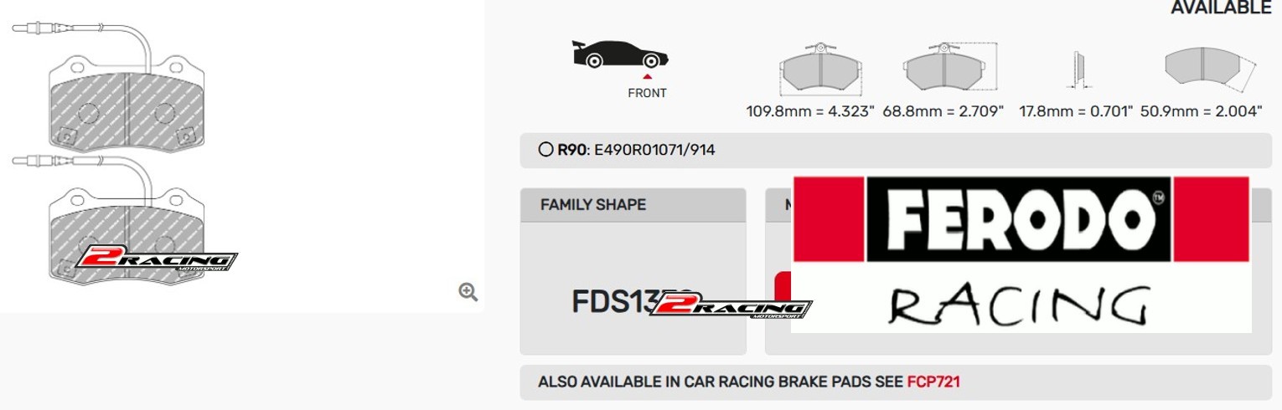Select the R90 circle marker
This screenshot has height=410, width=1282.
coord(546,151)
